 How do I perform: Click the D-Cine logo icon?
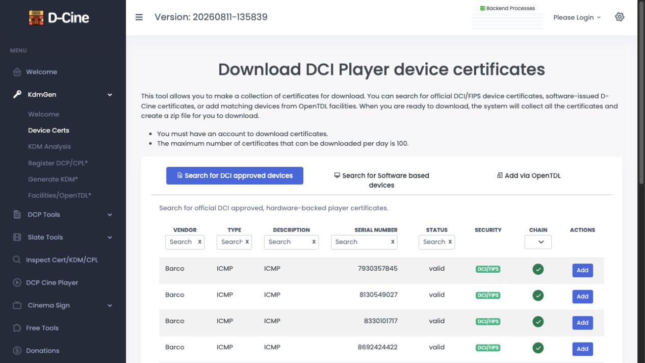tap(36, 17)
